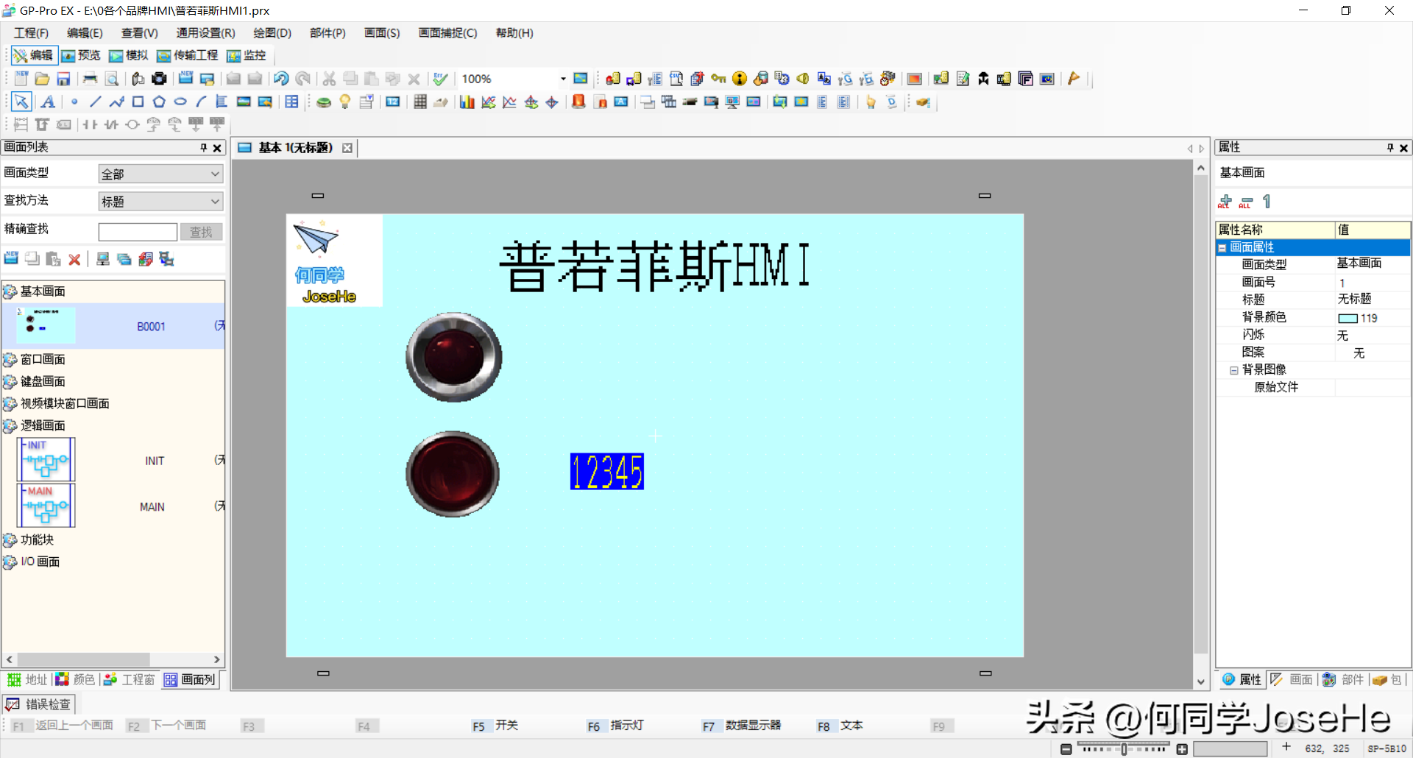Collapse the 画面属性 tree group
The width and height of the screenshot is (1413, 758).
coord(1222,248)
